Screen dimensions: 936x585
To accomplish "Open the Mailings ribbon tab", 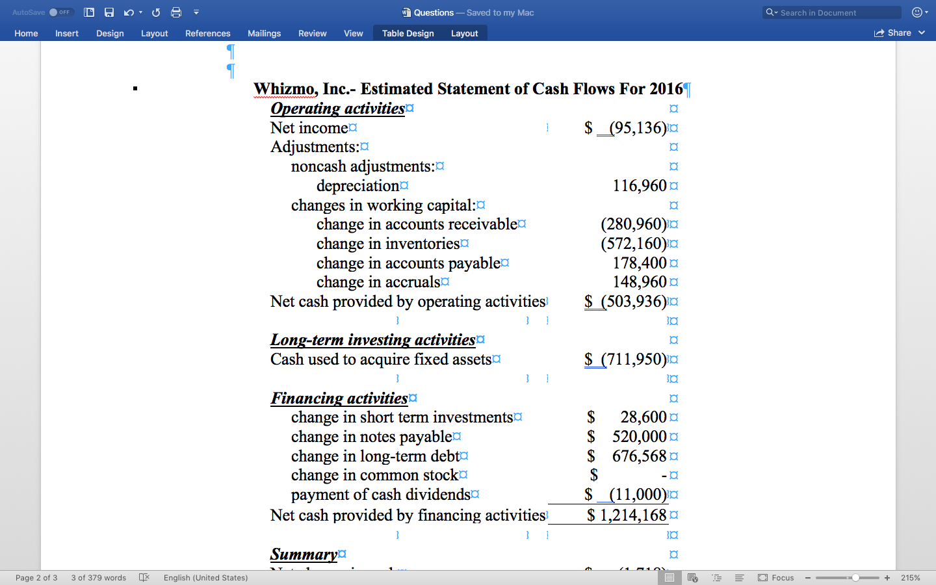I will [264, 32].
